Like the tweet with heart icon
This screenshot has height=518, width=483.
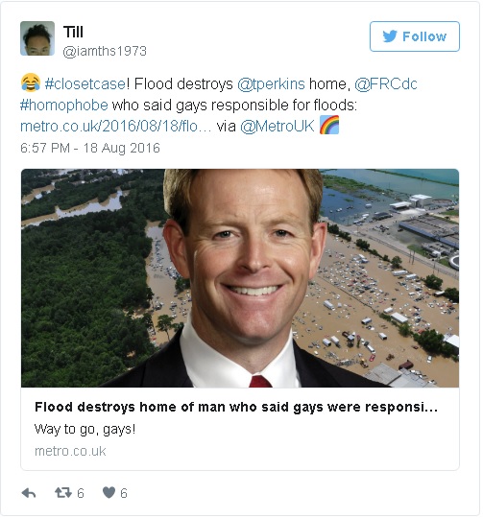(x=109, y=492)
